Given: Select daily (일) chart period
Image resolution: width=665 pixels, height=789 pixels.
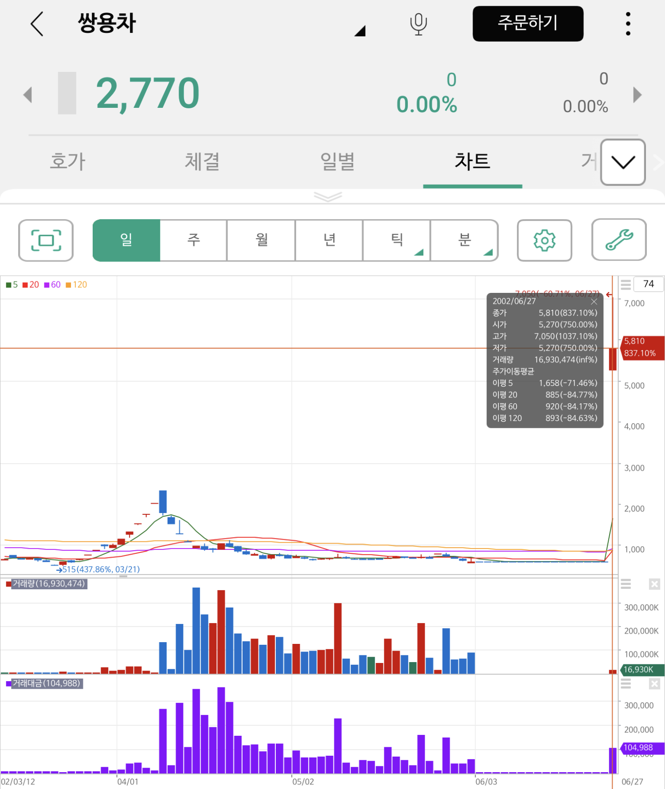Looking at the screenshot, I should coord(126,240).
